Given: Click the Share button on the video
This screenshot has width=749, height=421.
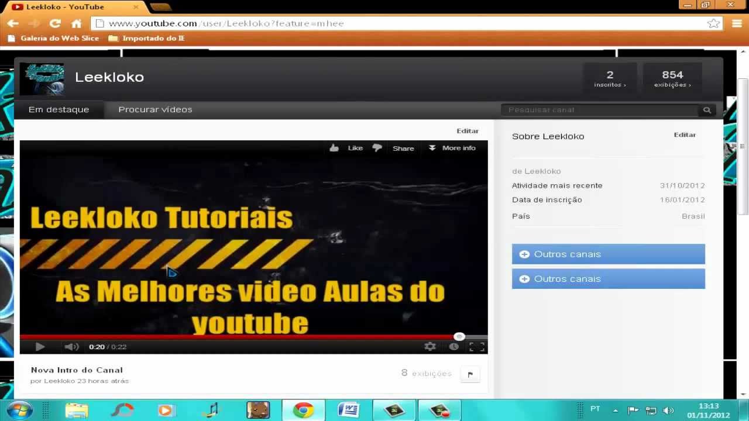Looking at the screenshot, I should tap(403, 149).
